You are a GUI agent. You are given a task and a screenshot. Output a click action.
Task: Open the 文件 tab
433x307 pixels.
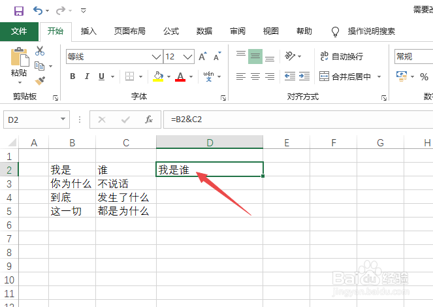pos(19,31)
